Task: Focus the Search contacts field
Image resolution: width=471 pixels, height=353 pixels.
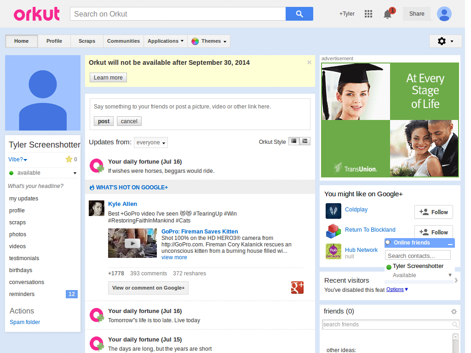Action: (x=418, y=256)
